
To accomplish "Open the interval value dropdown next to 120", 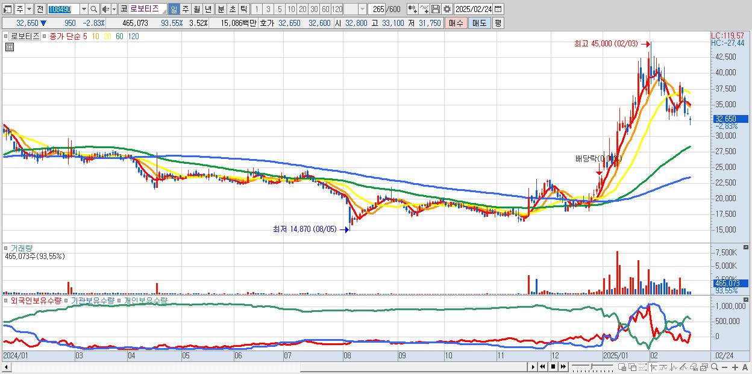I will [x=362, y=9].
